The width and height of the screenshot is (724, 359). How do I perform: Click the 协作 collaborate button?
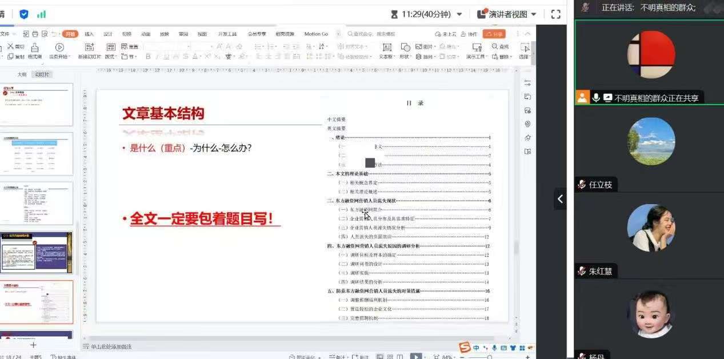coord(469,34)
